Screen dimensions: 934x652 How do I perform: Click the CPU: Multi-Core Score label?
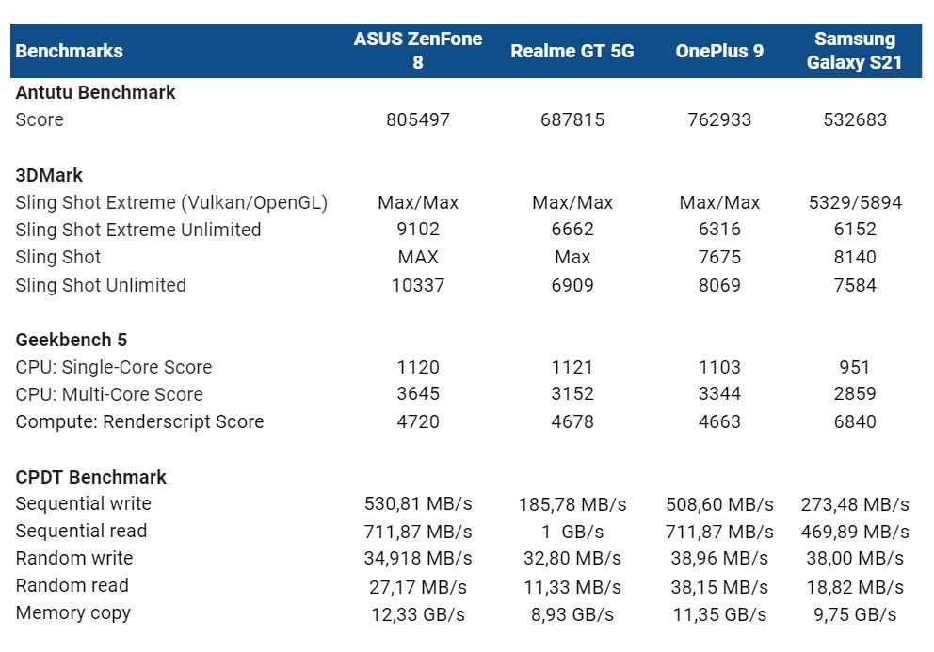(109, 394)
